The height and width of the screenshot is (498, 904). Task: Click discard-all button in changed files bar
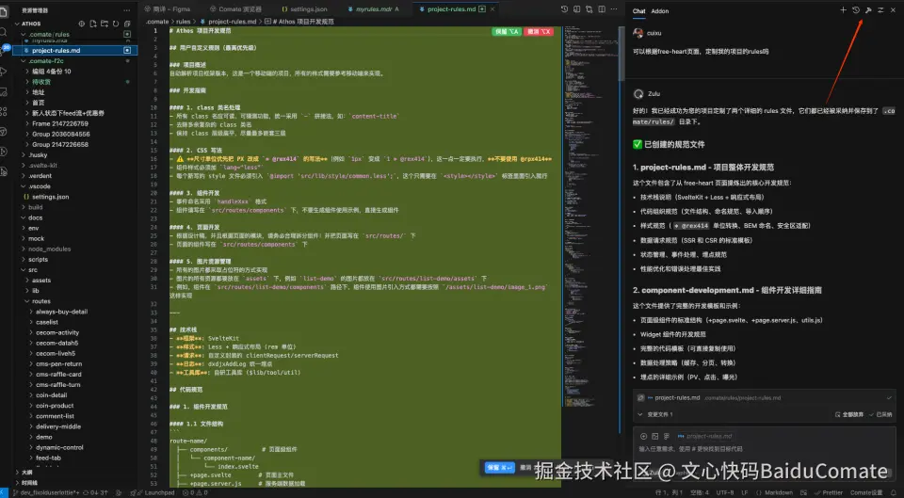point(849,414)
